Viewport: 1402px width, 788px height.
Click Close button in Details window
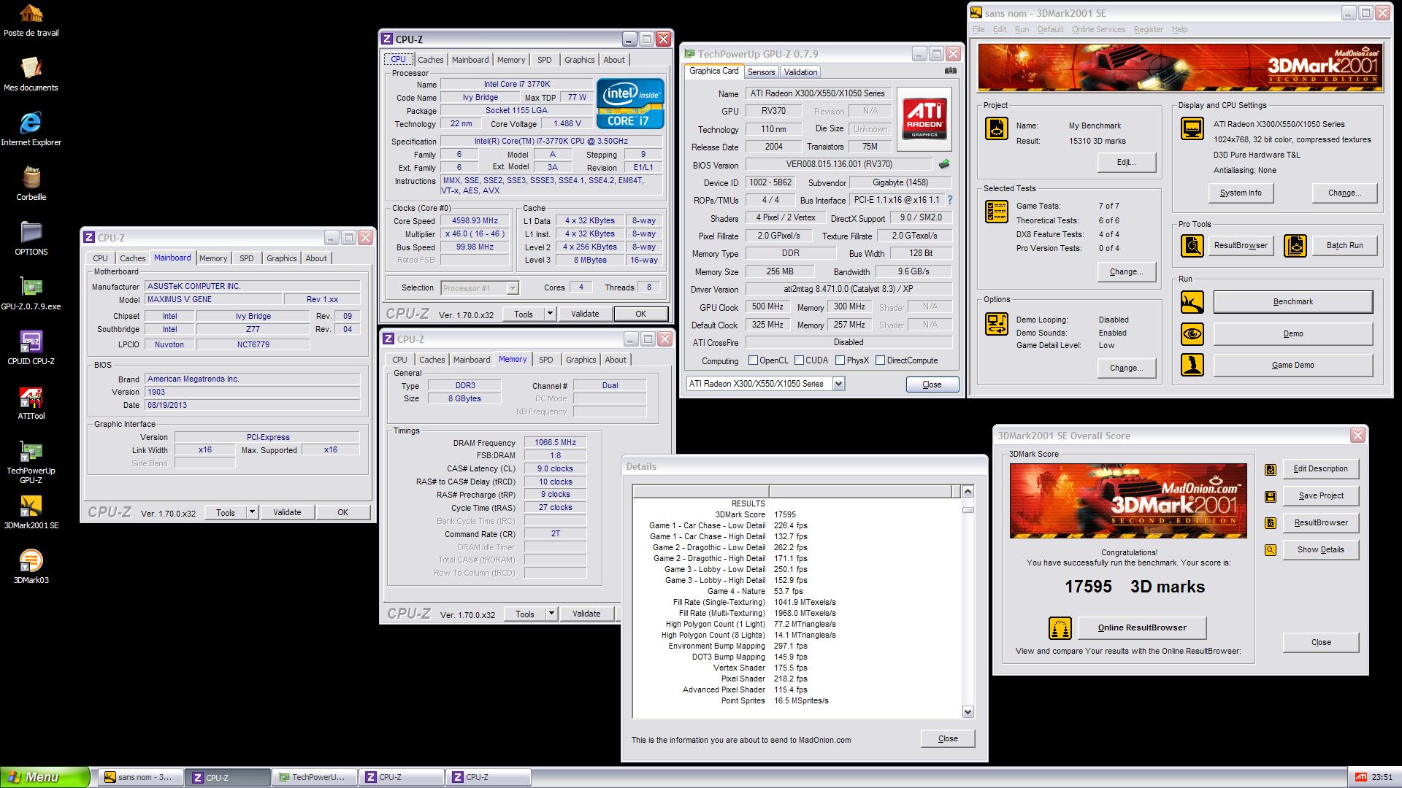click(948, 738)
